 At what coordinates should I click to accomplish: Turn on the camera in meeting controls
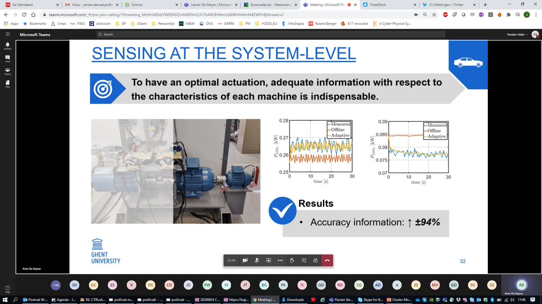(x=245, y=260)
